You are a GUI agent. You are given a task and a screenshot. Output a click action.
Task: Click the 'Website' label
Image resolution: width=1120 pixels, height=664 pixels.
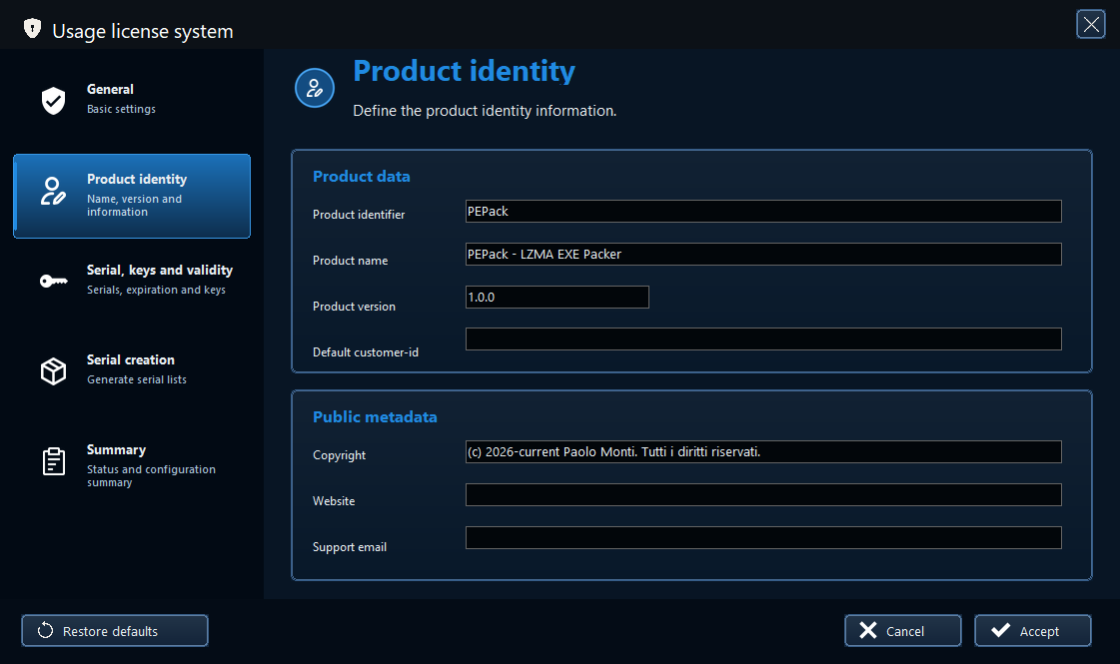coord(334,501)
